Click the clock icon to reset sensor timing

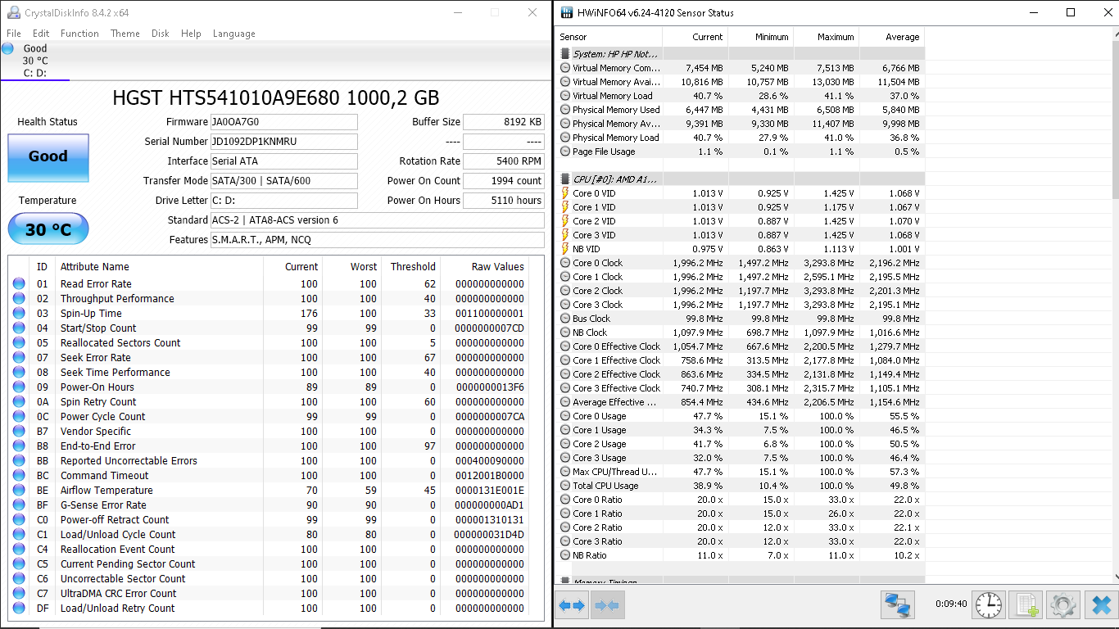(x=989, y=606)
